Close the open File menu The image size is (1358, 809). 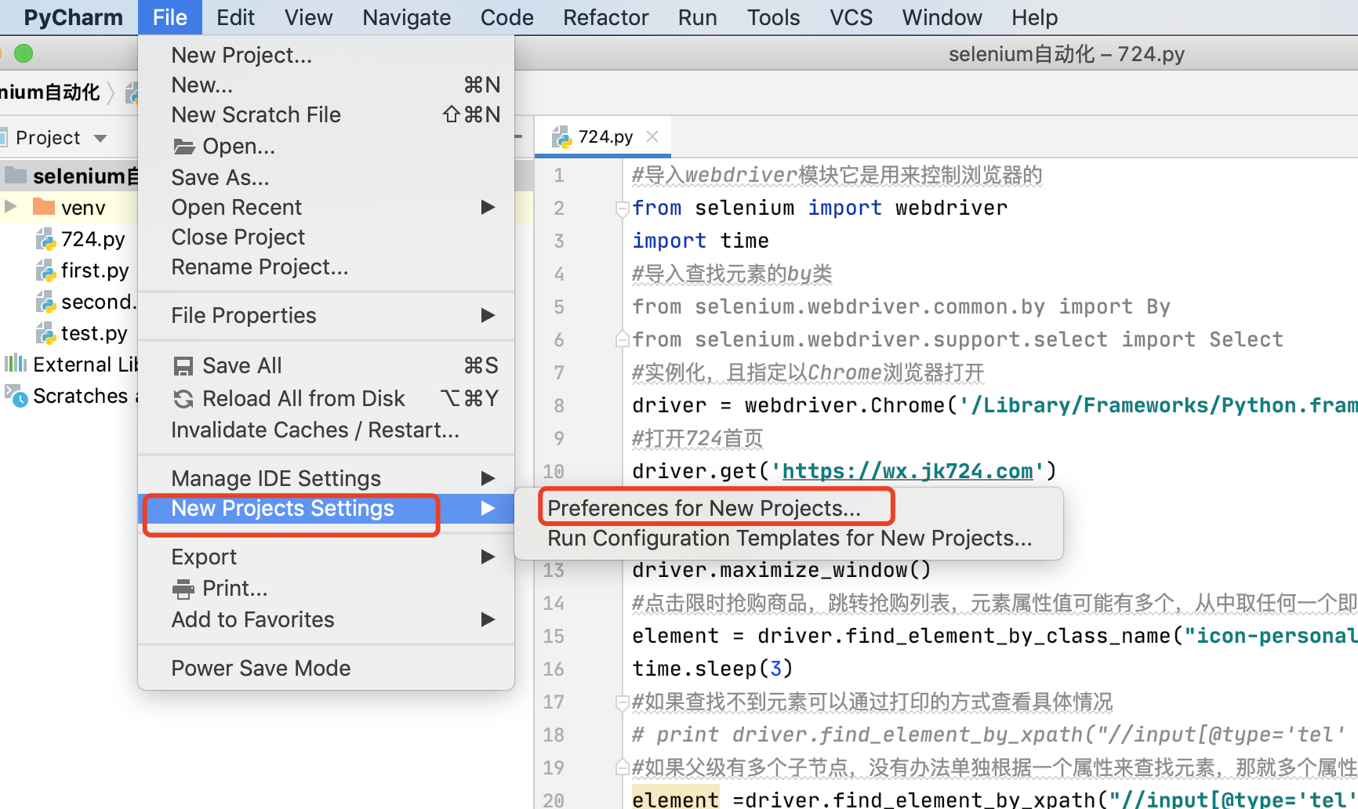click(170, 17)
